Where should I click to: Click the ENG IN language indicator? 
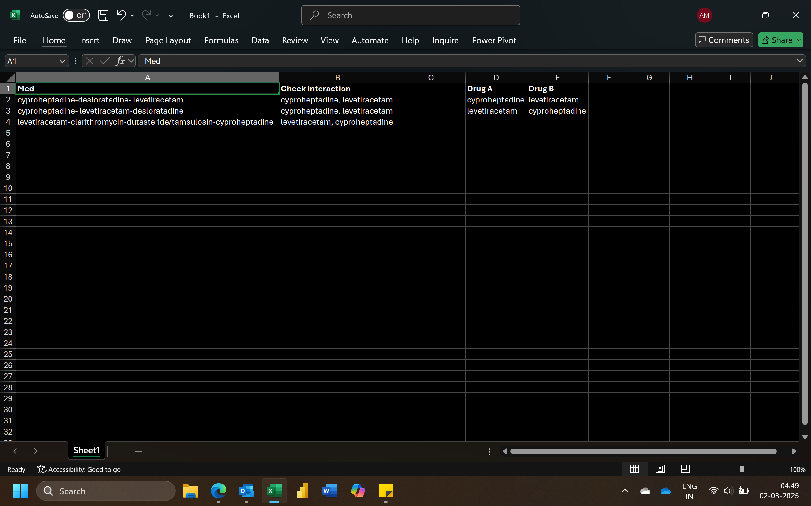coord(689,491)
